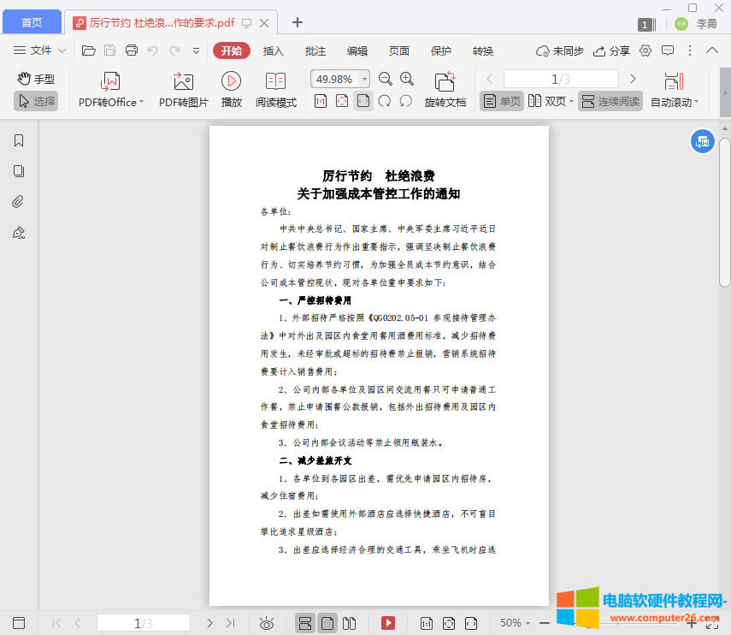The height and width of the screenshot is (635, 731).
Task: Open the paperclip attachments panel in sidebar
Action: (x=17, y=201)
